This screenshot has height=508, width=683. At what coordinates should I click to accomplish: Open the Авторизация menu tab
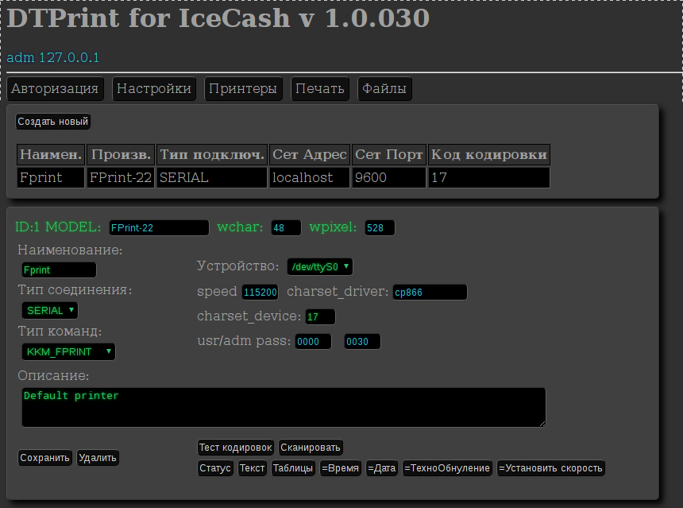pos(55,88)
